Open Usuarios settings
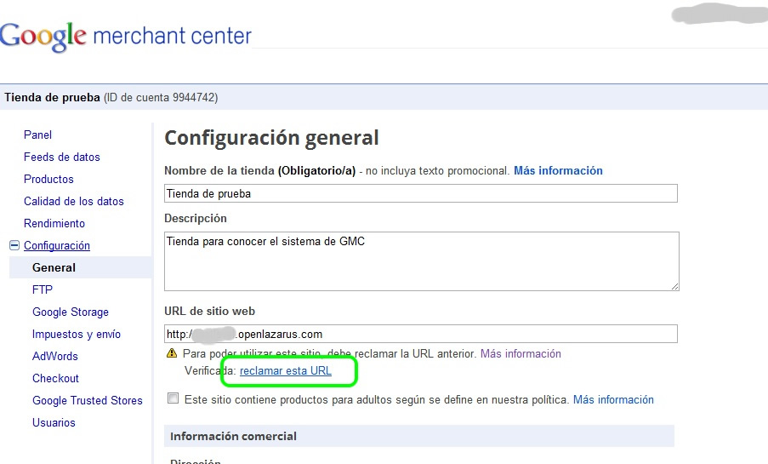The height and width of the screenshot is (464, 768). coord(54,422)
